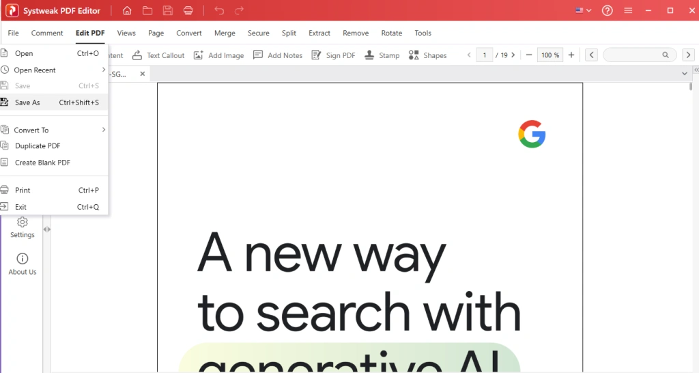Screen dimensions: 699x373
Task: Select the Text Callout tool
Action: coord(158,55)
